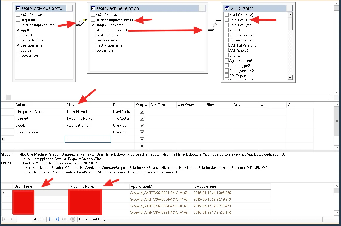
Task: Toggle UniqueUserName checkbox in UserMachineRelation
Action: (93, 25)
